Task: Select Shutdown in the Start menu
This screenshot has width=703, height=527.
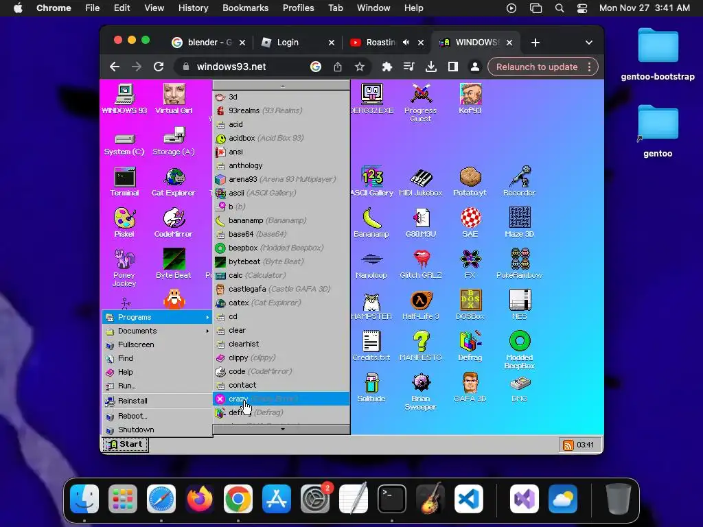Action: click(x=157, y=430)
